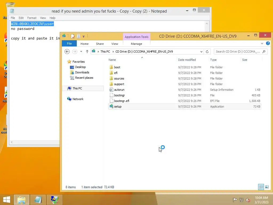Click the Notepad vertical scrollbar up arrow
This screenshot has height=205, width=273.
pos(207,23)
